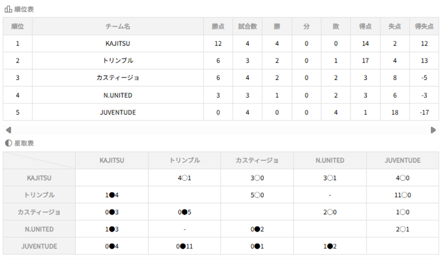The width and height of the screenshot is (443, 259).
Task: Click the 順位表 section heading
Action: [23, 9]
